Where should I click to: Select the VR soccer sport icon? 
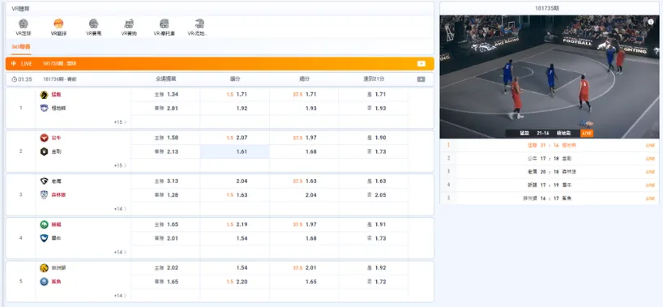[24, 23]
